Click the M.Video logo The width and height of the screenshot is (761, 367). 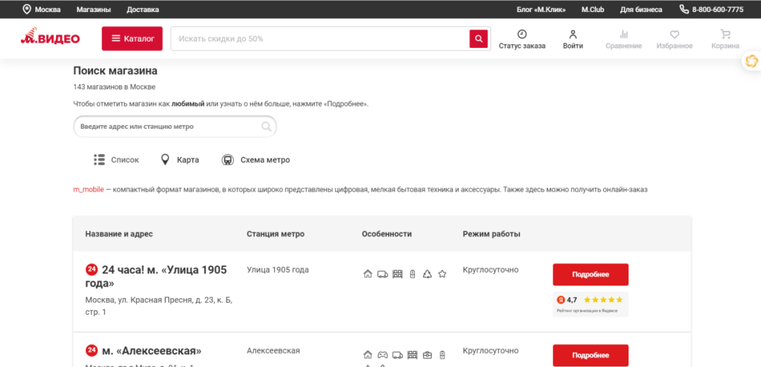tap(50, 38)
